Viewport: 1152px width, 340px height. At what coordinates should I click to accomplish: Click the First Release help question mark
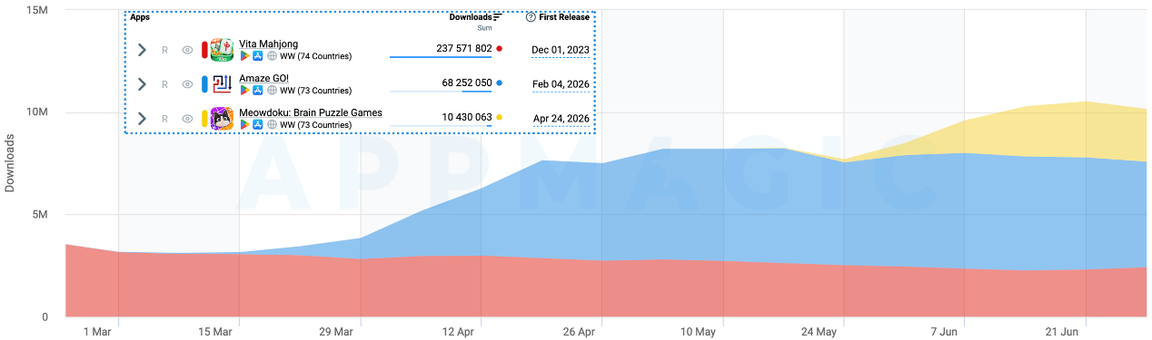531,17
